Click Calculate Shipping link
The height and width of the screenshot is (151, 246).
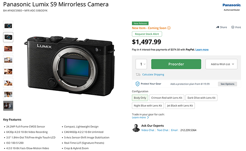pyautogui.click(x=153, y=74)
